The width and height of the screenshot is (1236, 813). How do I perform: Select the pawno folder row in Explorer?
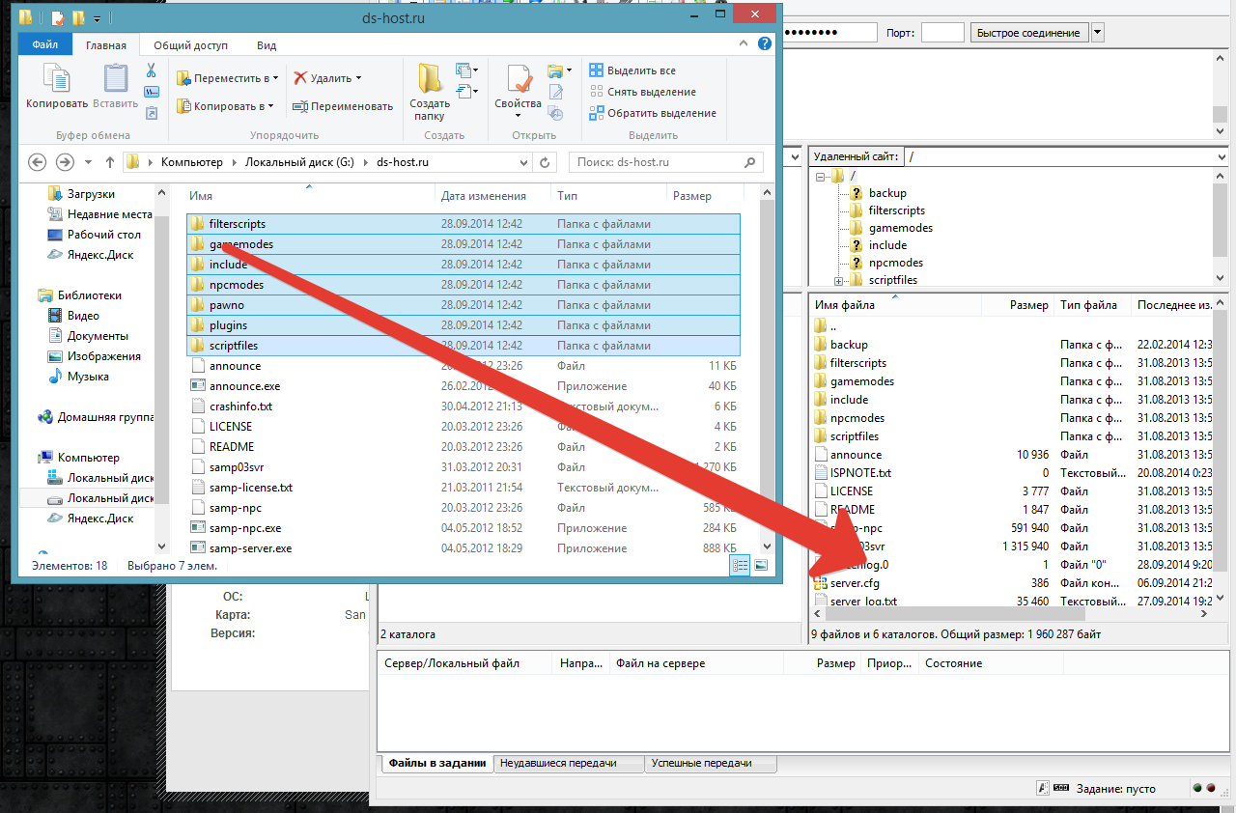463,305
